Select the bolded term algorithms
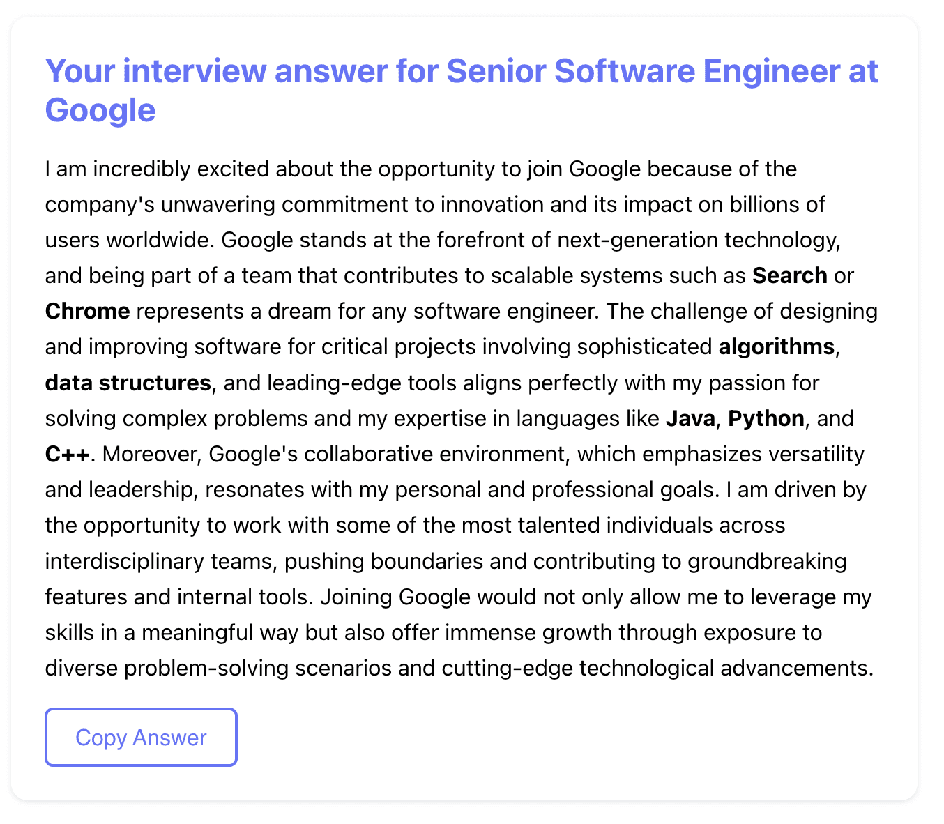 776,346
